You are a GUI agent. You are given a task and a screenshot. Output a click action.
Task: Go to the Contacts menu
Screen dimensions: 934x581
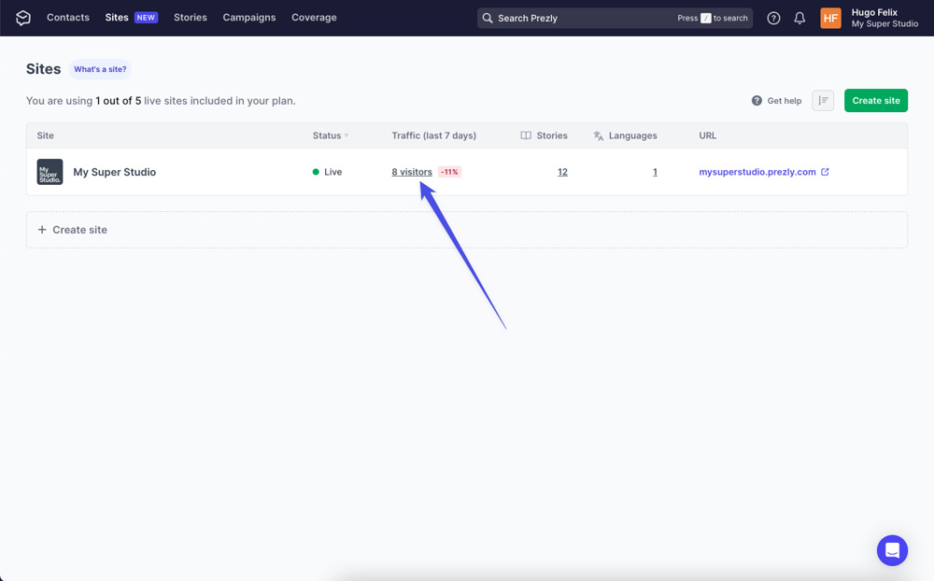[68, 18]
